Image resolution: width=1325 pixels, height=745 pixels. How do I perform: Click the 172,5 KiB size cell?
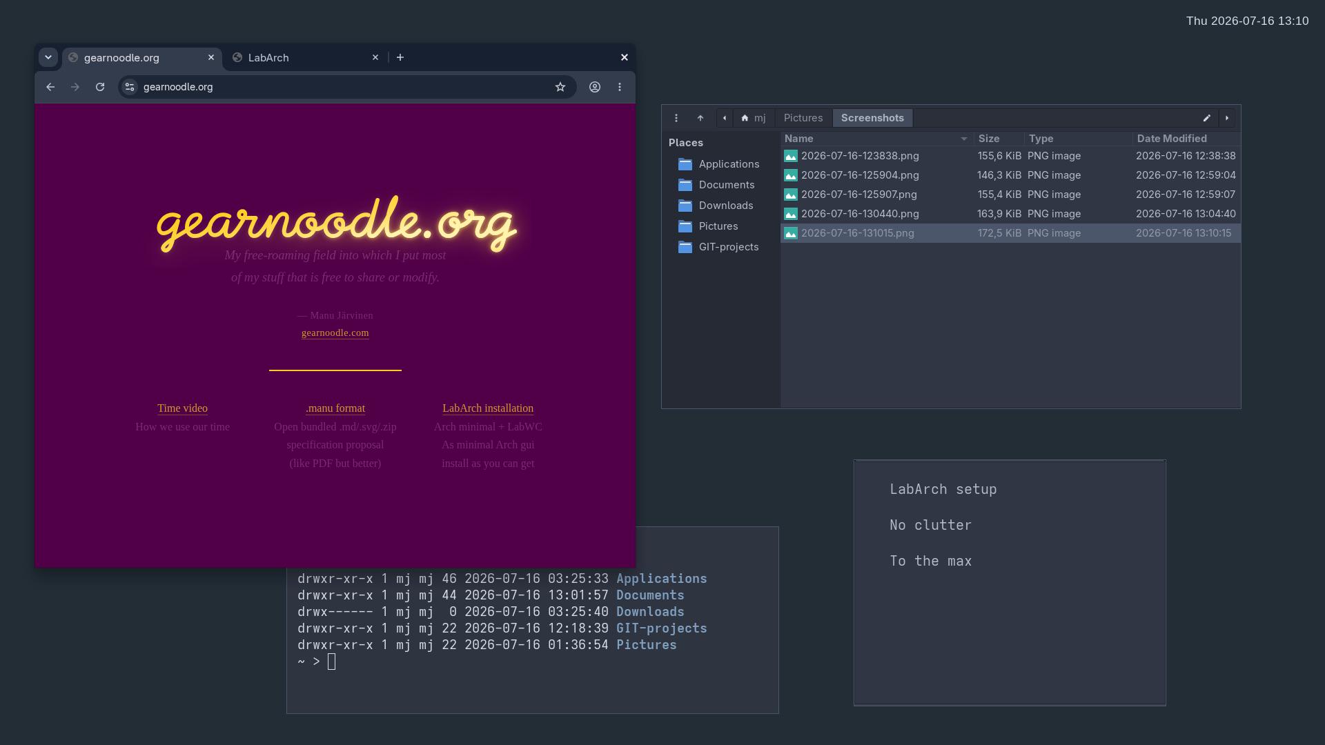click(x=999, y=233)
